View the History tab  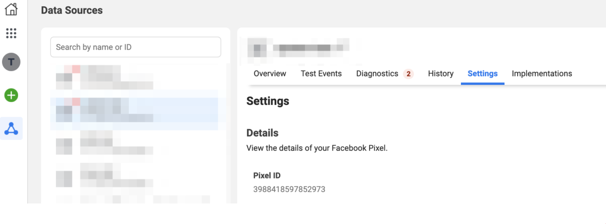coord(440,74)
